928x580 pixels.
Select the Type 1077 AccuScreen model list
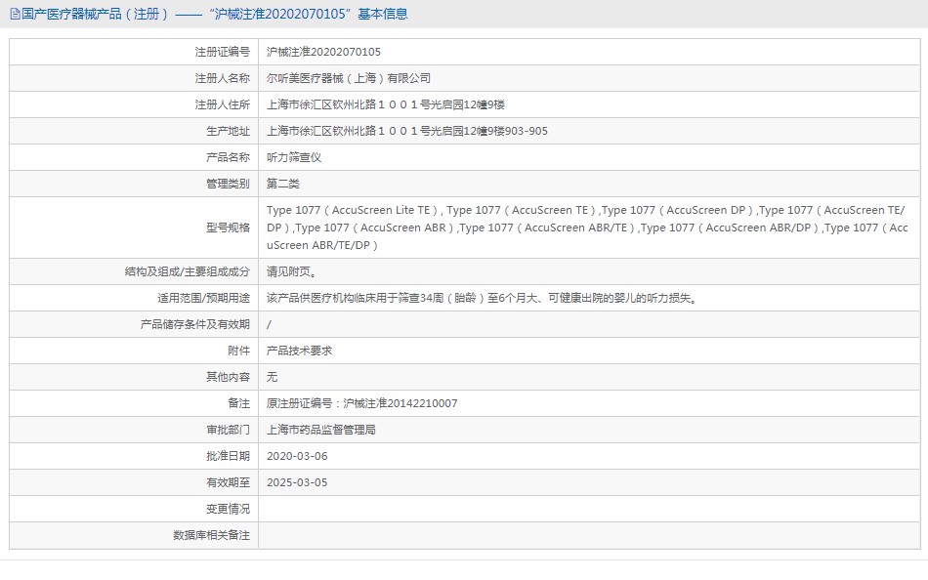coord(587,228)
